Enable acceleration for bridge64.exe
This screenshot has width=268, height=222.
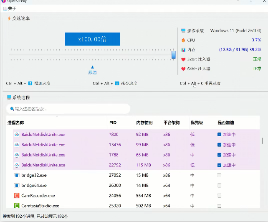click(219, 185)
